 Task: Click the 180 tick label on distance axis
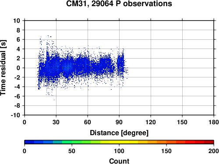214,122
